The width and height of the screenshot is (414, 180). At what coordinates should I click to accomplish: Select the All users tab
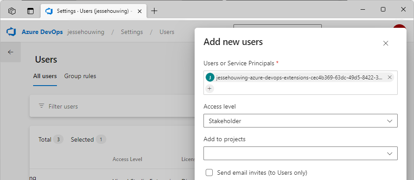(45, 76)
